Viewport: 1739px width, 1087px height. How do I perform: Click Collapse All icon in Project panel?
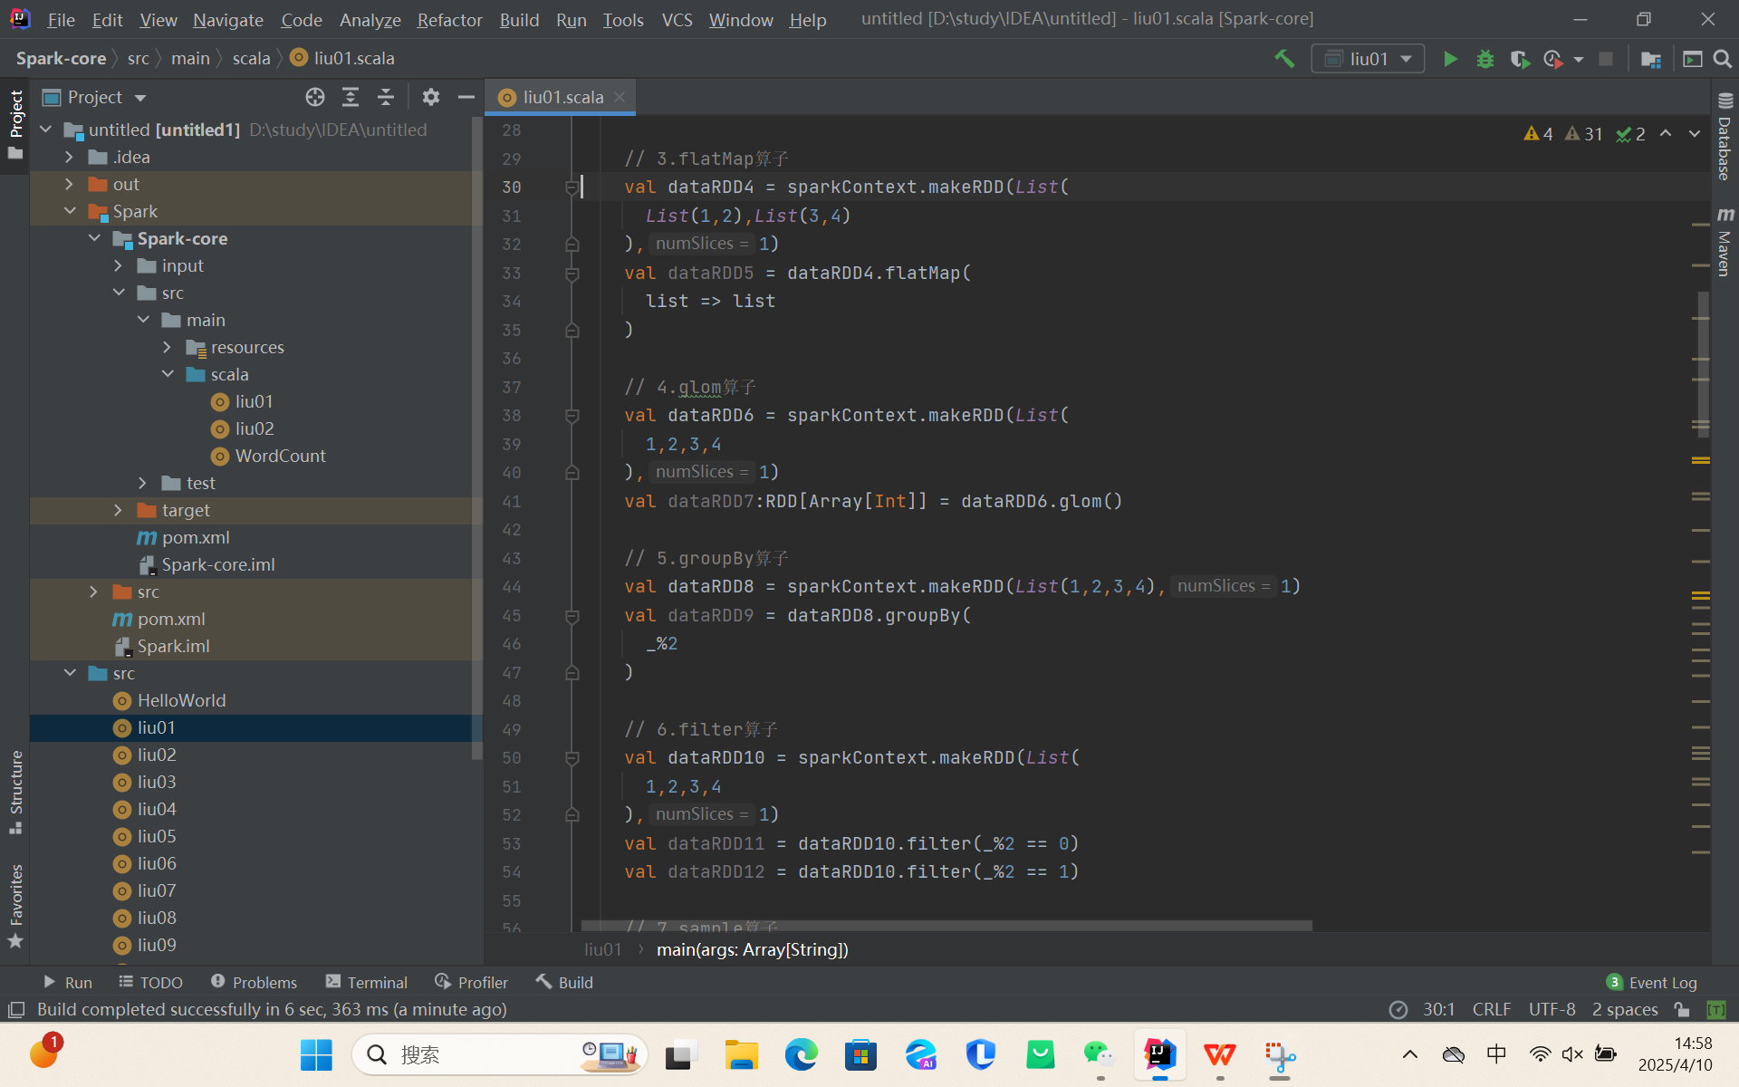pos(386,97)
